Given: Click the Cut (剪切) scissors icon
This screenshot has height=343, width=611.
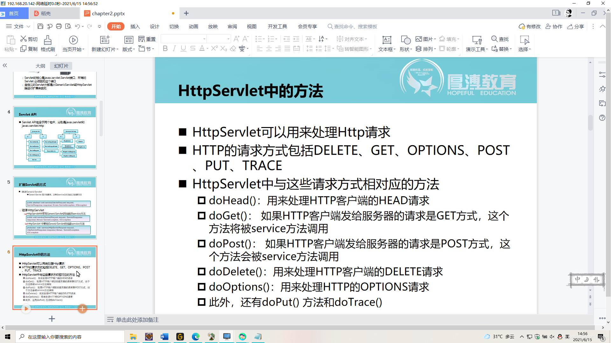Looking at the screenshot, I should coord(24,39).
